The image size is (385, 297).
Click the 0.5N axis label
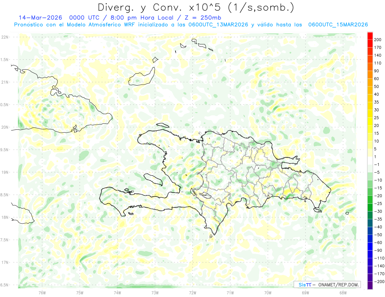(4, 105)
